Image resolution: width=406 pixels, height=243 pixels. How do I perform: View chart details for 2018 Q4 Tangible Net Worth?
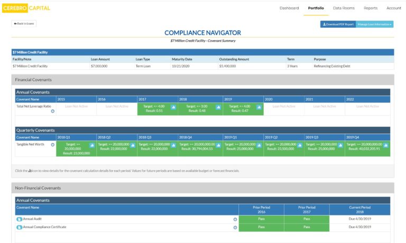pyautogui.click(x=218, y=145)
